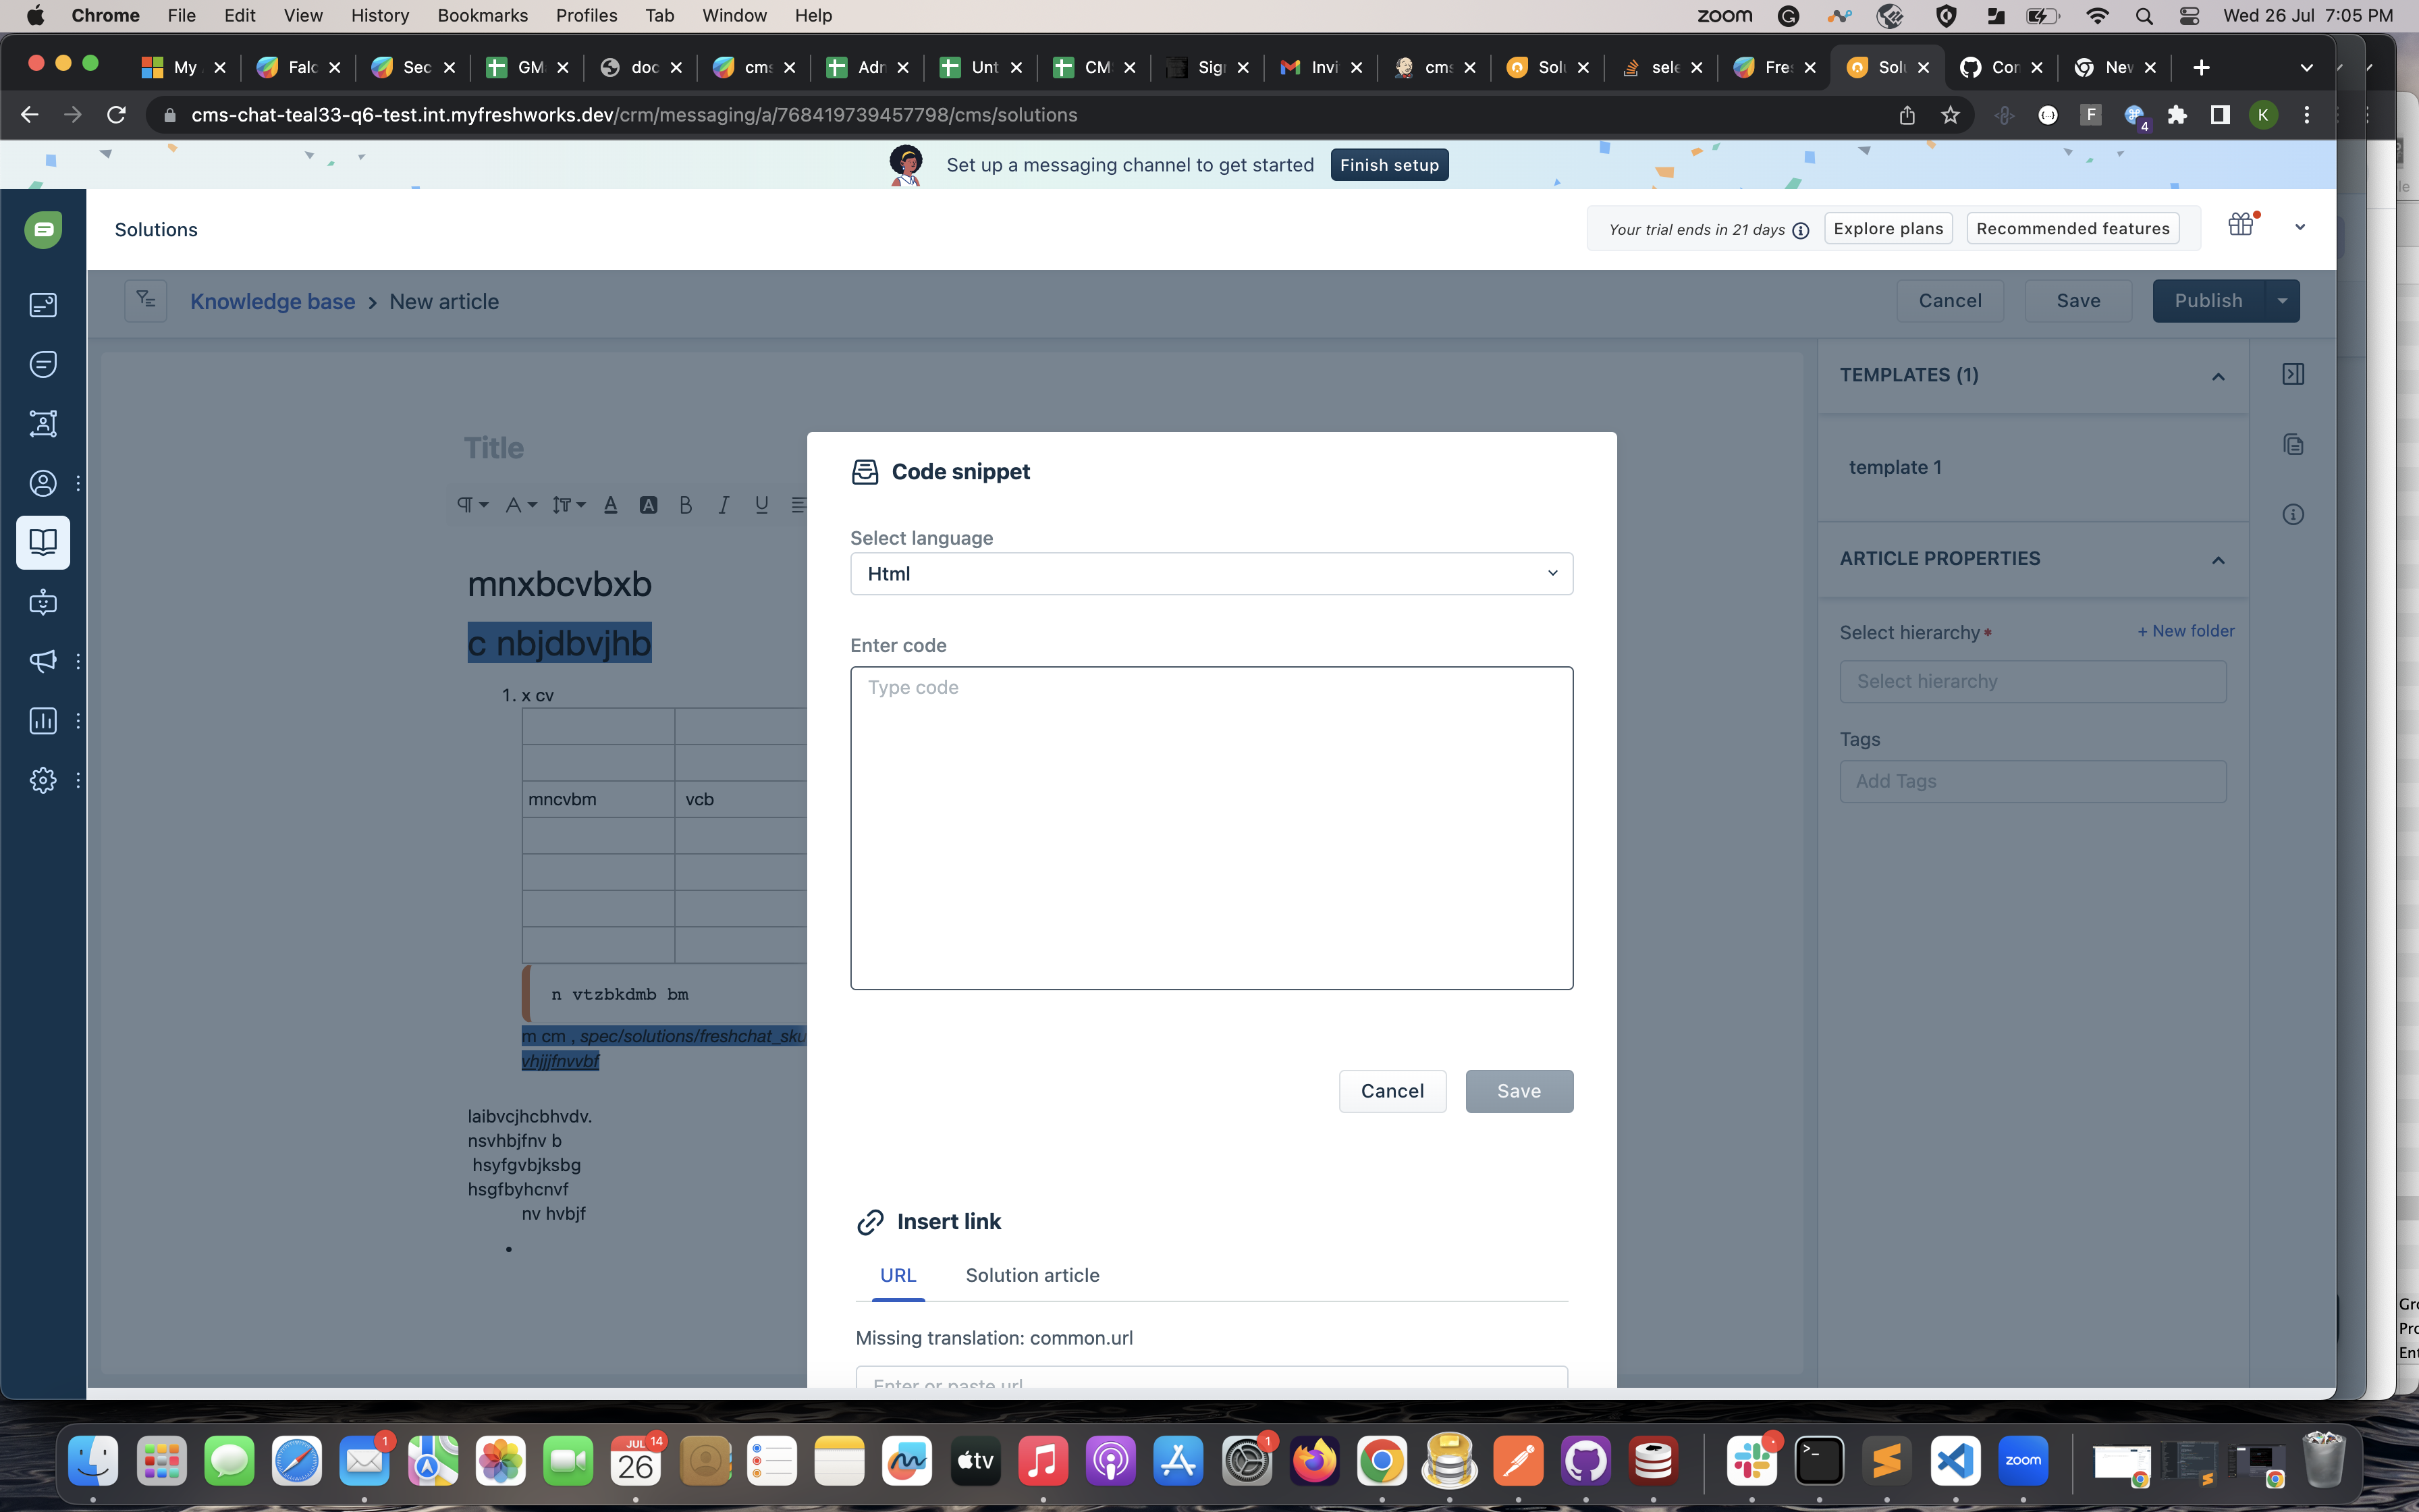Collapse the Article Properties section
Image resolution: width=2419 pixels, height=1512 pixels.
coord(2218,560)
